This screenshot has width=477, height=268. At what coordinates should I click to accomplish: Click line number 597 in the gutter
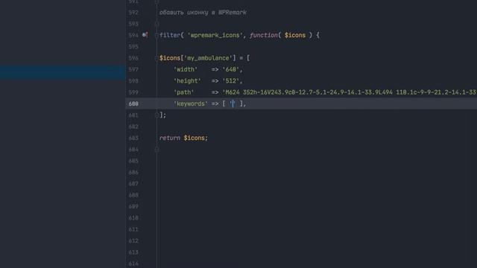click(x=133, y=69)
